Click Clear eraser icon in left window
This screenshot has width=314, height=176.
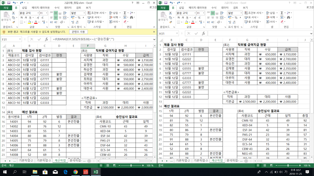pos(125,22)
